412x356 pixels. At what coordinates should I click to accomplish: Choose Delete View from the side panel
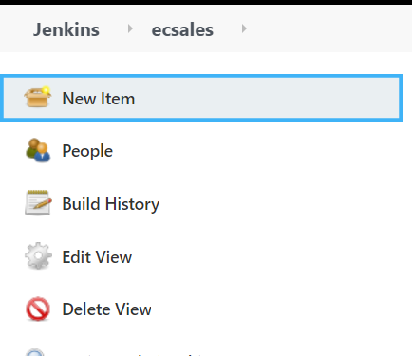(106, 309)
